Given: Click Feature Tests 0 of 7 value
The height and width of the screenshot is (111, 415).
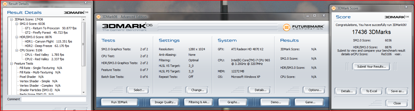Looking at the screenshot, I should click(144, 70).
